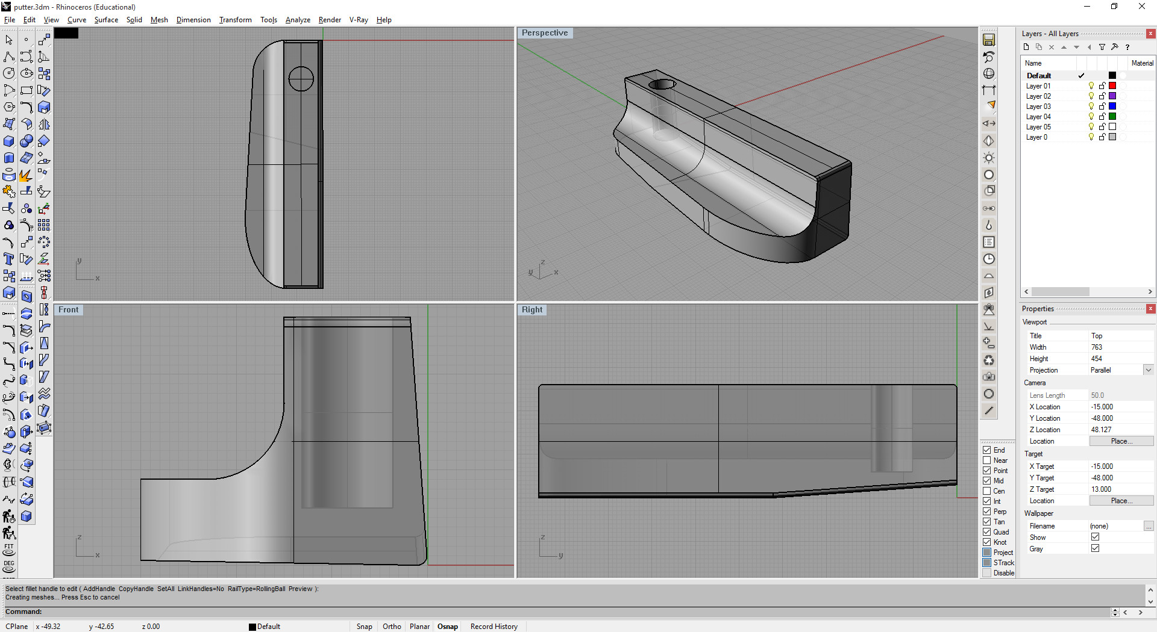Image resolution: width=1157 pixels, height=632 pixels.
Task: Toggle Ortho in the status bar
Action: (x=392, y=627)
